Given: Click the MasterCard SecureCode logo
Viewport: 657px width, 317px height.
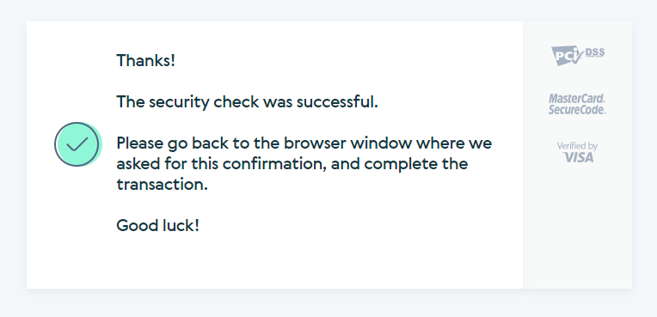Looking at the screenshot, I should pos(577,104).
